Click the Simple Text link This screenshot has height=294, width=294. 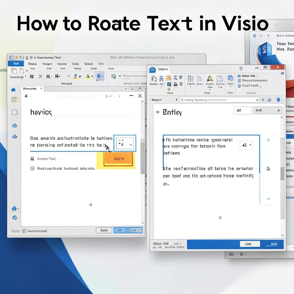(47, 159)
